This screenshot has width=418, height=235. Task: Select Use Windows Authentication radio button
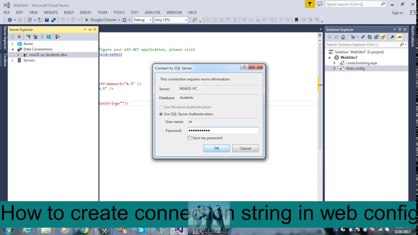point(161,107)
